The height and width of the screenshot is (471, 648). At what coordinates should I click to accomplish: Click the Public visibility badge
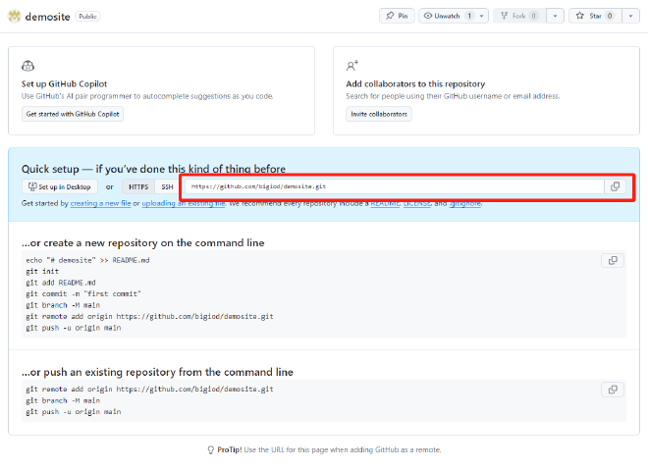point(87,16)
